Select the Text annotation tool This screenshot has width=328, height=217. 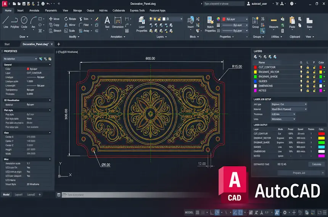(x=107, y=22)
